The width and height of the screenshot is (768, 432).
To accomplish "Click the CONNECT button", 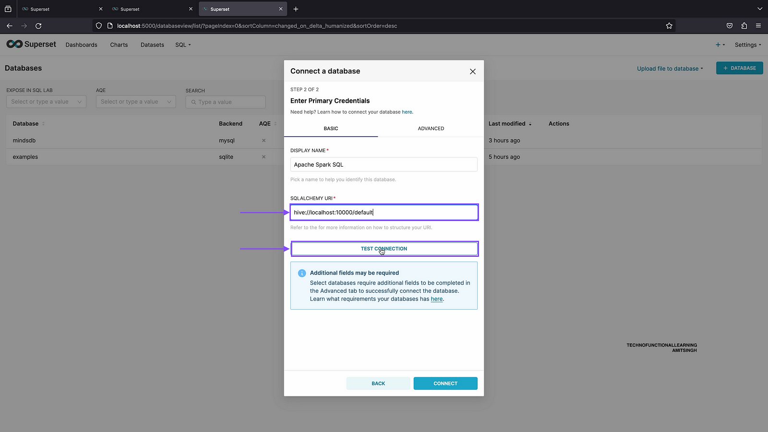I will click(x=445, y=384).
